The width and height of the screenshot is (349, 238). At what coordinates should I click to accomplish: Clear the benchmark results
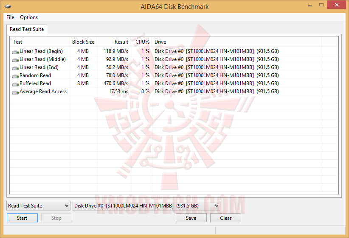click(x=226, y=218)
